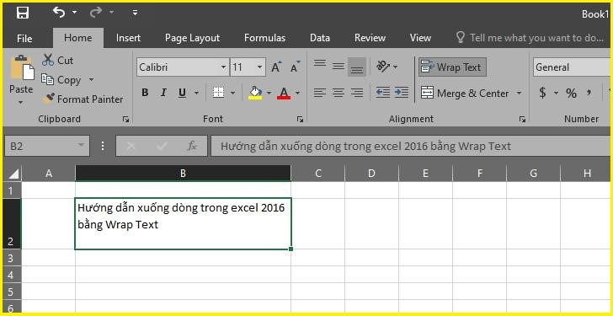Click the Tell me what you want box
Image resolution: width=613 pixels, height=316 pixels.
(x=530, y=38)
